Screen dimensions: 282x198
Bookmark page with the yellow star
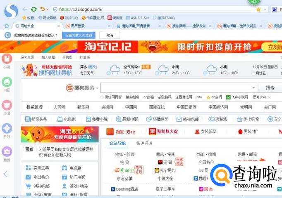click(x=258, y=9)
